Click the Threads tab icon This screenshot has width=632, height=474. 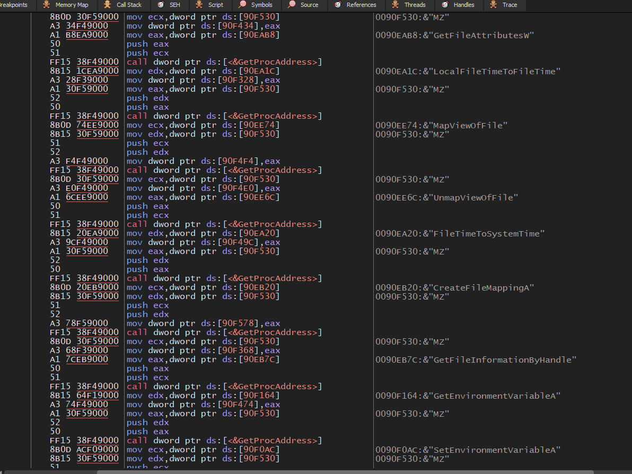[x=396, y=5]
